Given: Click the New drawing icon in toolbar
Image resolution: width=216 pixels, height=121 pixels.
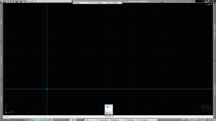Looking at the screenshot, I should click(x=7, y=2).
